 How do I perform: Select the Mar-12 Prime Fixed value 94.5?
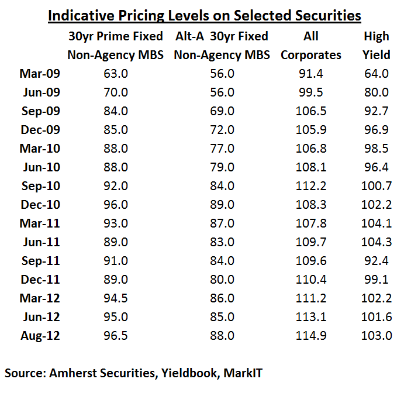click(115, 298)
